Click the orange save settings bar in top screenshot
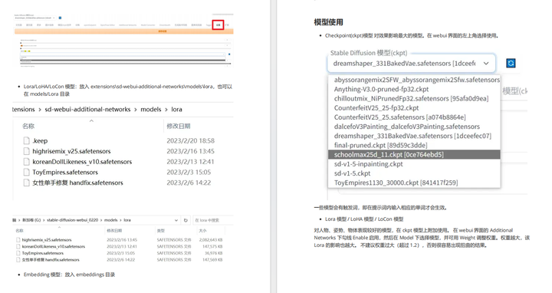Image resolution: width=552 pixels, height=293 pixels. tap(124, 31)
